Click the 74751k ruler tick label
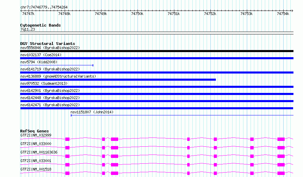The width and height of the screenshot is (303, 177). click(174, 14)
